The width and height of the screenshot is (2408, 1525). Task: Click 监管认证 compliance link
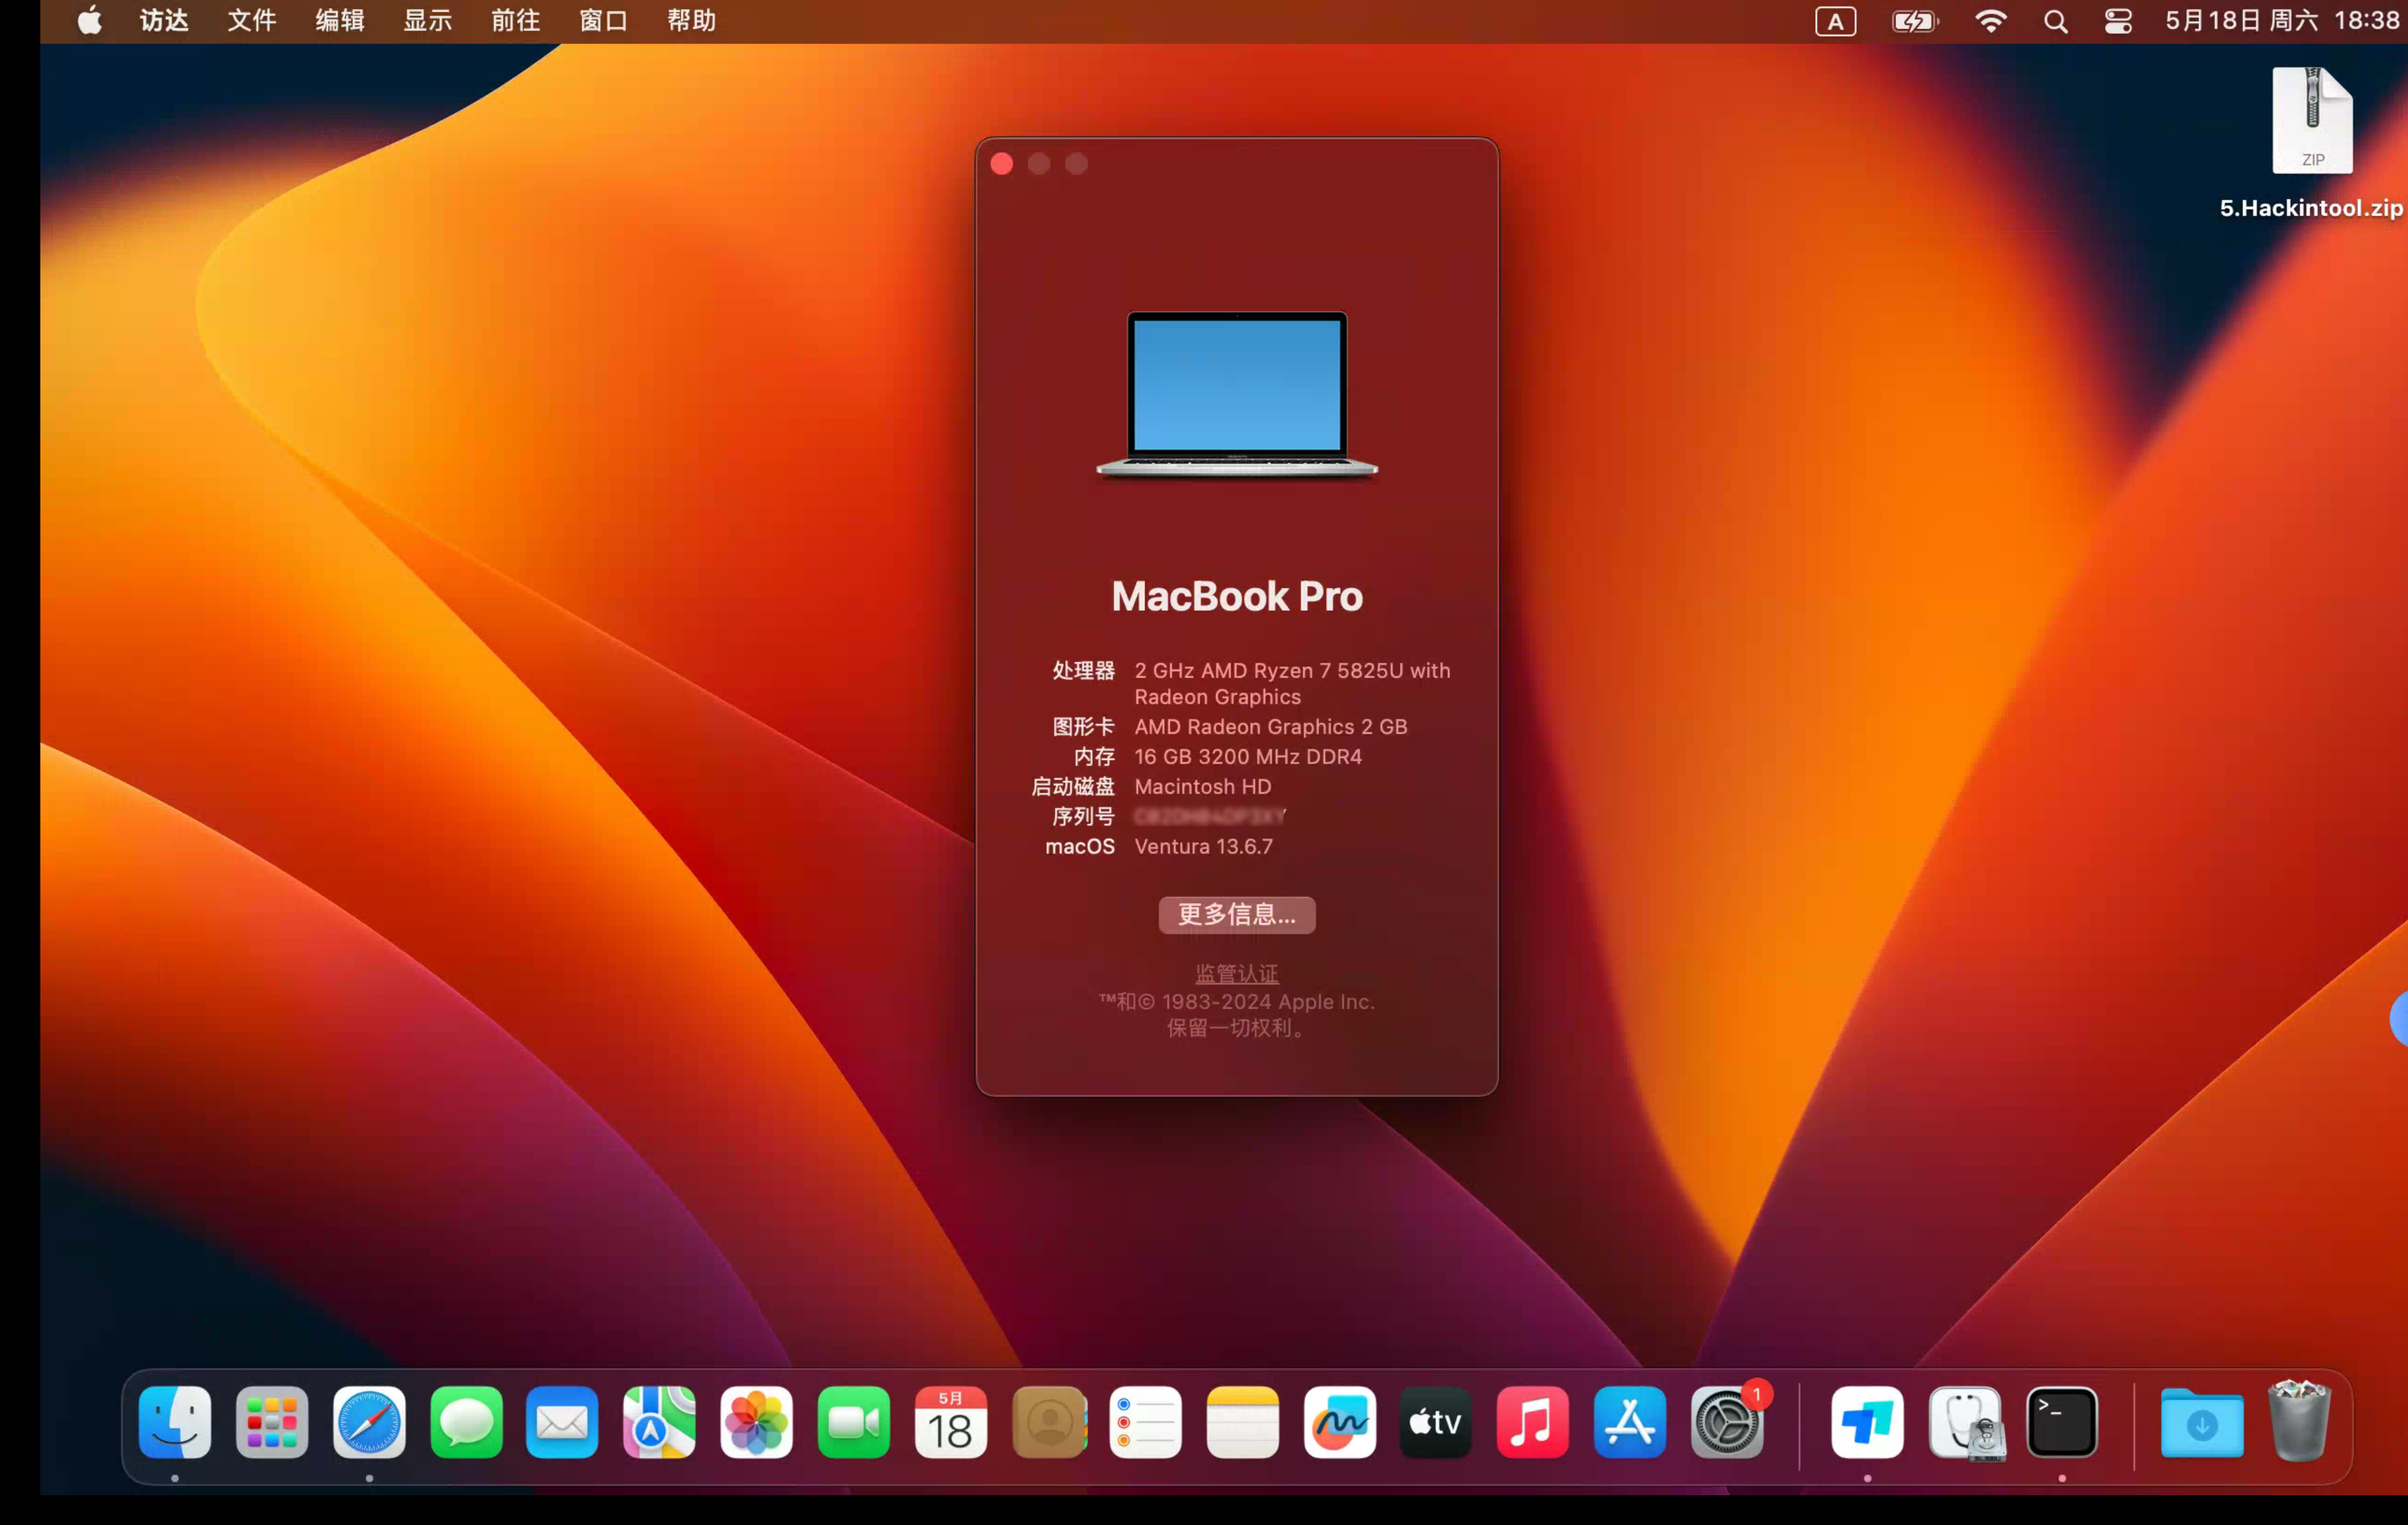1236,972
